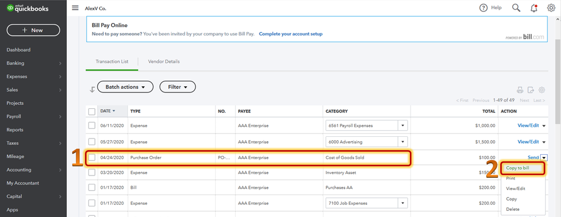
Task: Choose Print from the action menu
Action: click(510, 178)
